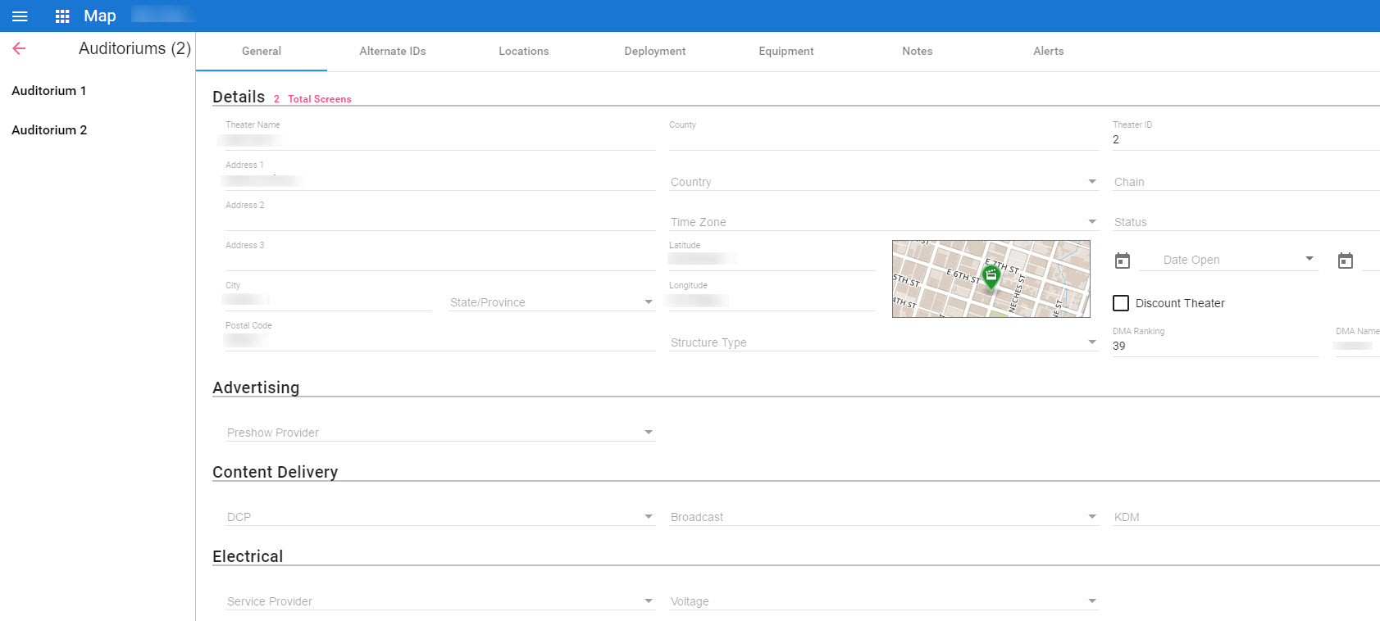Click the pink back arrow
The width and height of the screenshot is (1380, 621).
[19, 48]
